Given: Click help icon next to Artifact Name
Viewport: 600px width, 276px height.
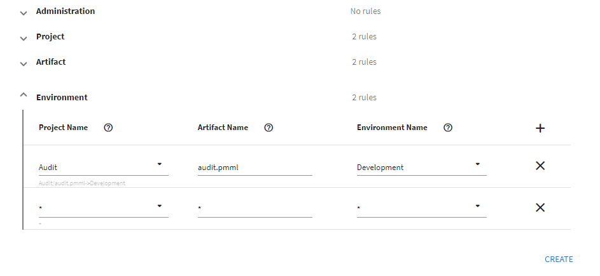Looking at the screenshot, I should tap(269, 128).
